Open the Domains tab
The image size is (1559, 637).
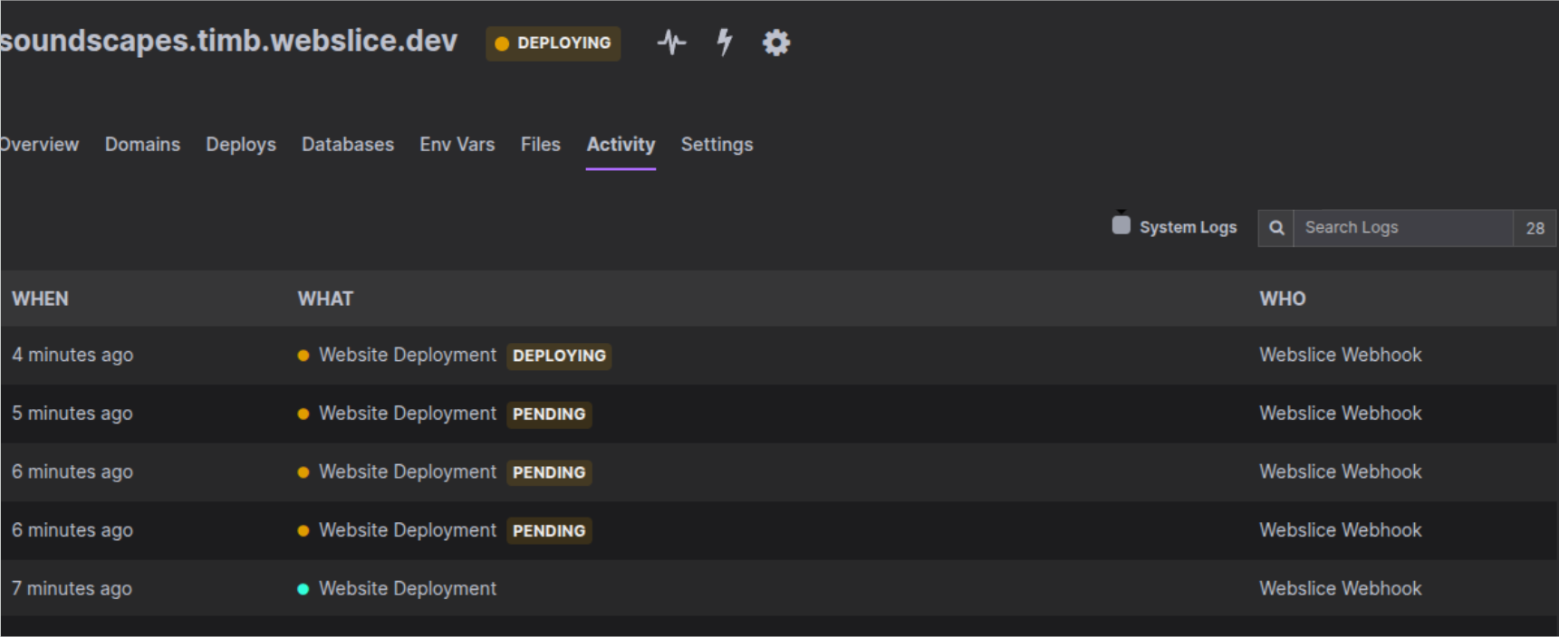(x=142, y=145)
